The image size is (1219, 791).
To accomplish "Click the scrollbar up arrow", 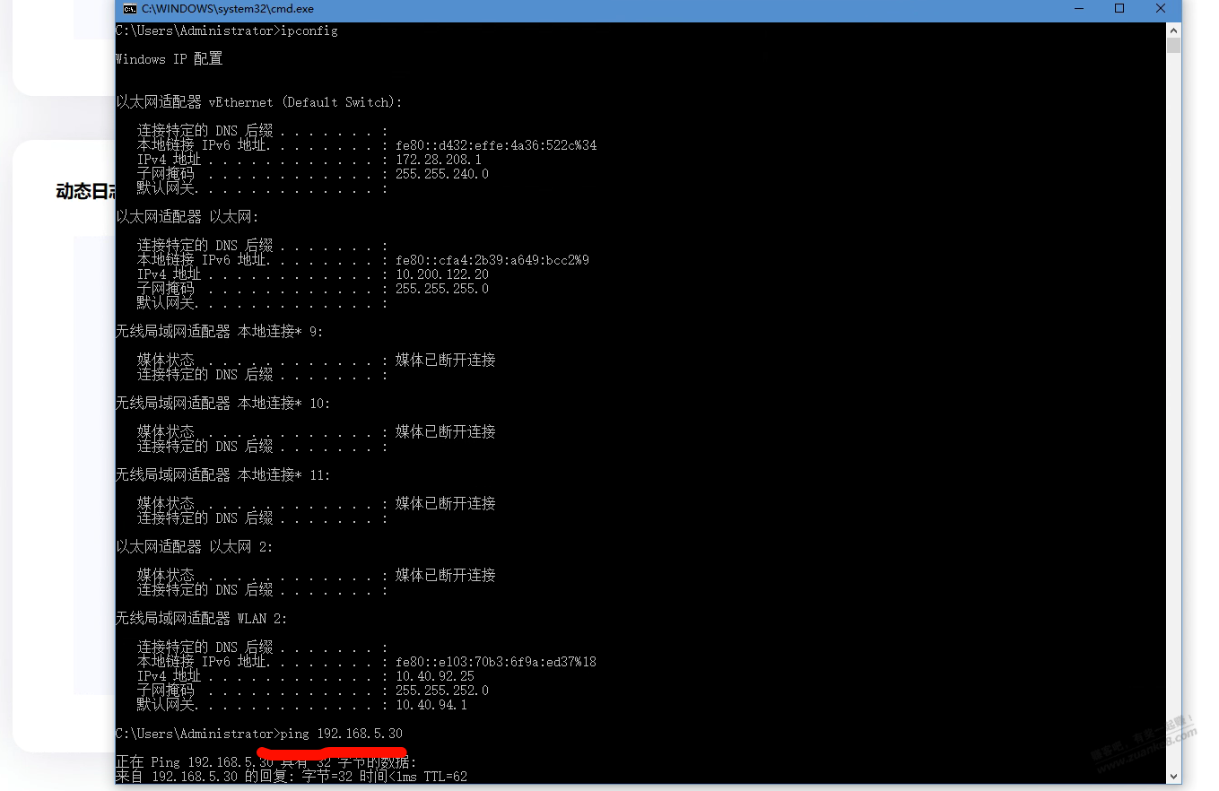I will point(1173,30).
